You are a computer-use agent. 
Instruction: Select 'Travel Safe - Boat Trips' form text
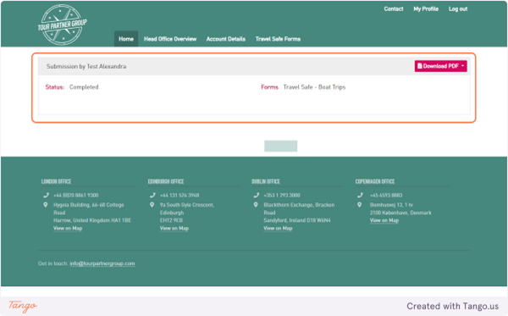pos(314,87)
